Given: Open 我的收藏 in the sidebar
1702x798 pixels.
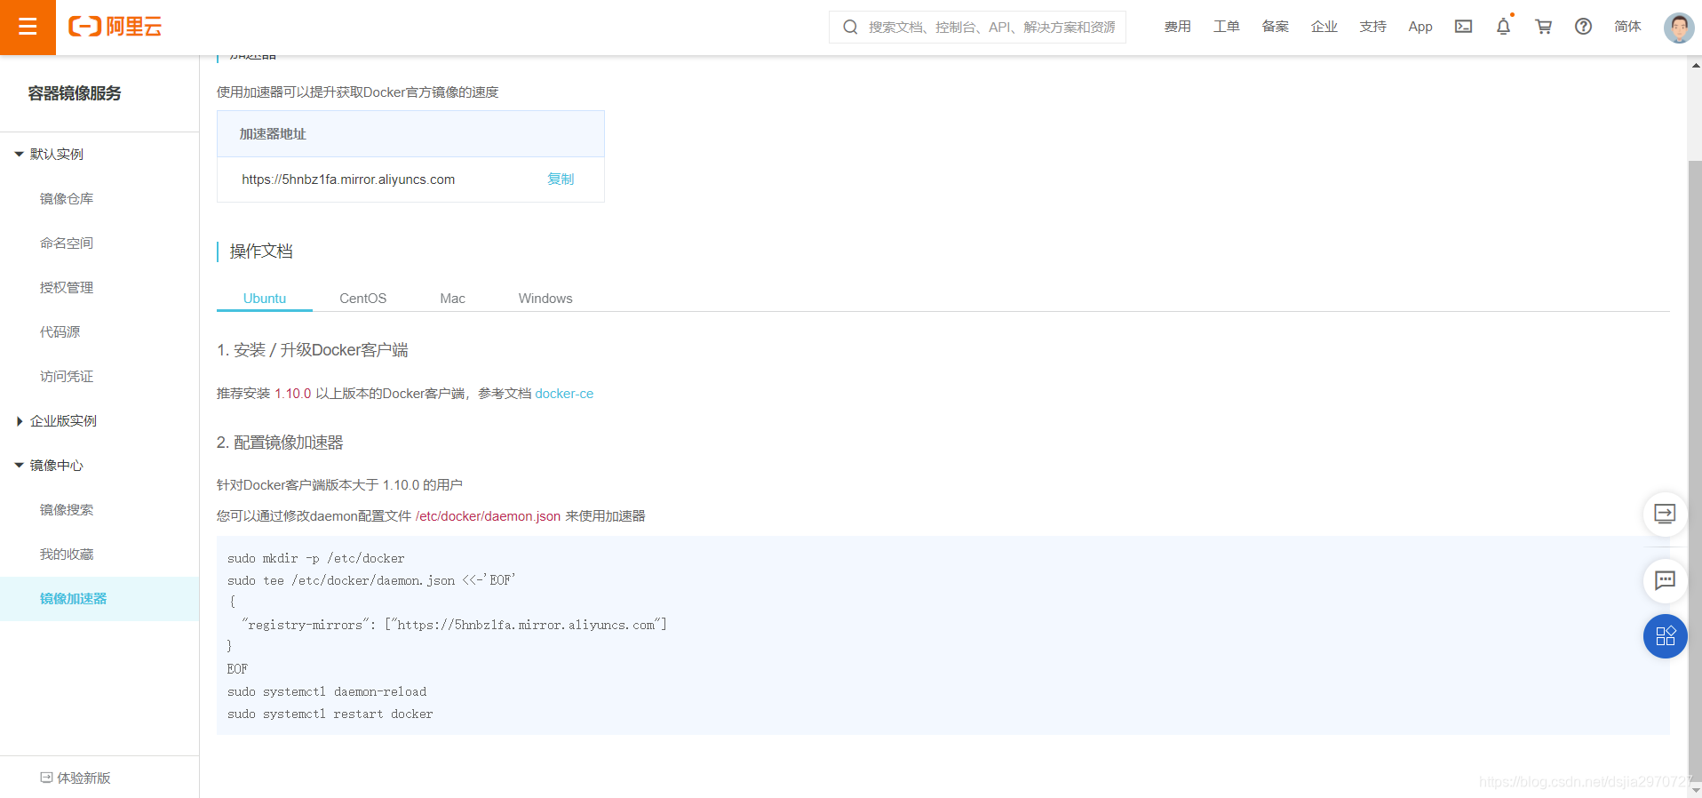Looking at the screenshot, I should 67,555.
